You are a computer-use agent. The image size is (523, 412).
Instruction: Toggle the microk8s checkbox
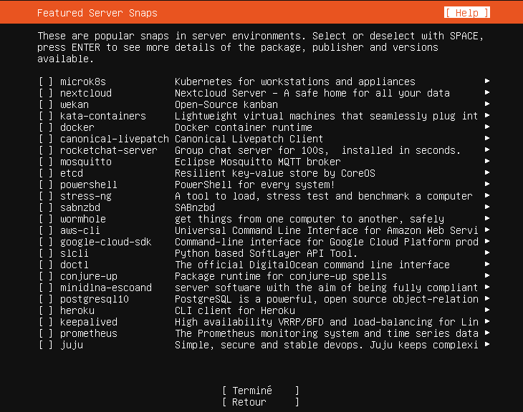46,82
